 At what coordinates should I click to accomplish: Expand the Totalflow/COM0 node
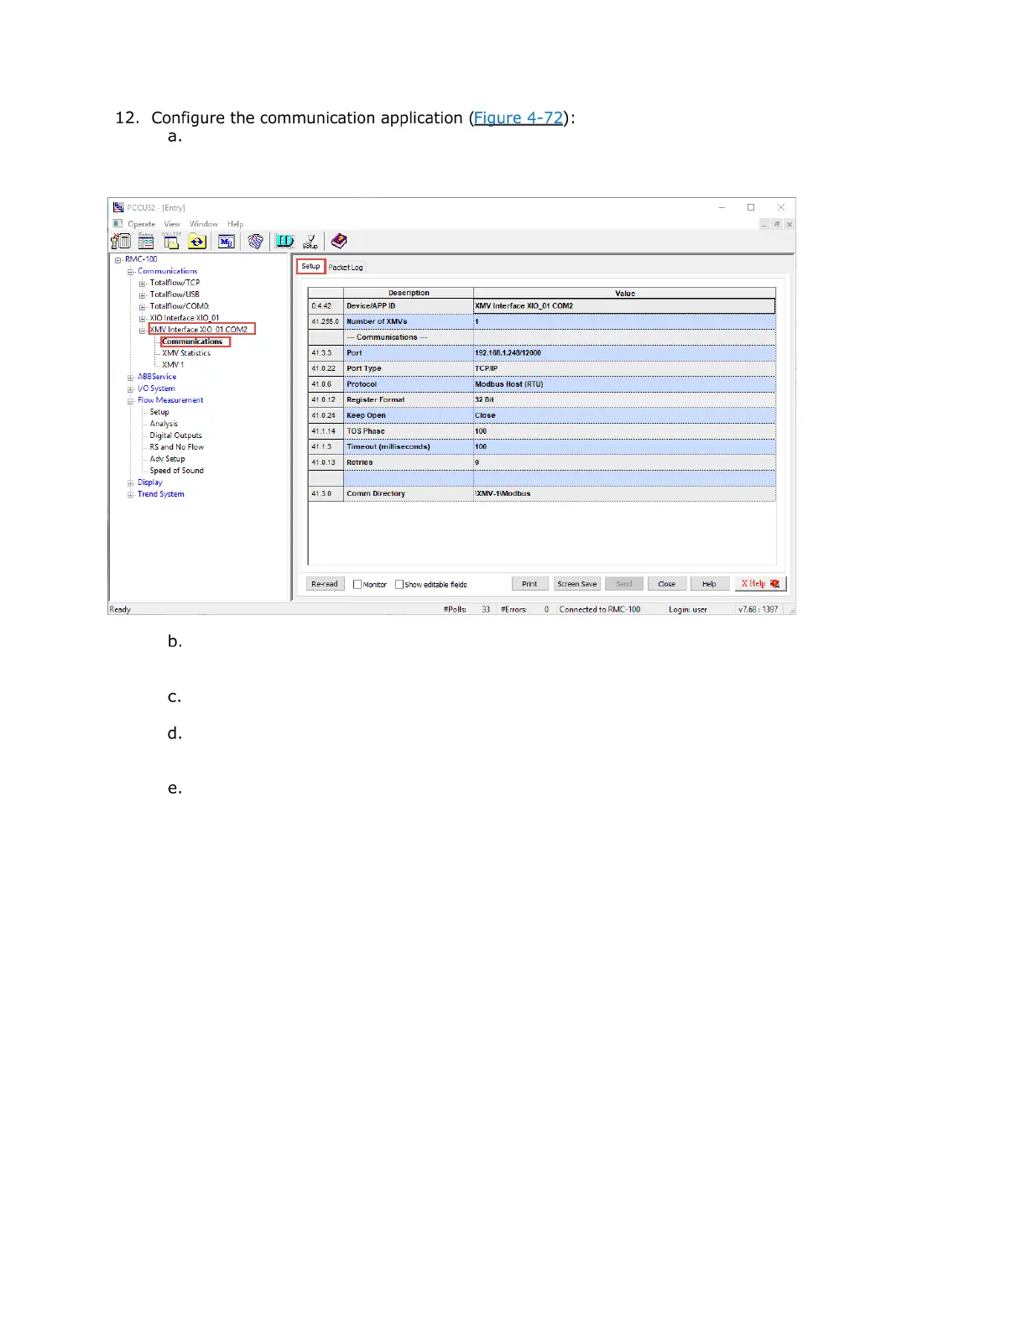143,307
